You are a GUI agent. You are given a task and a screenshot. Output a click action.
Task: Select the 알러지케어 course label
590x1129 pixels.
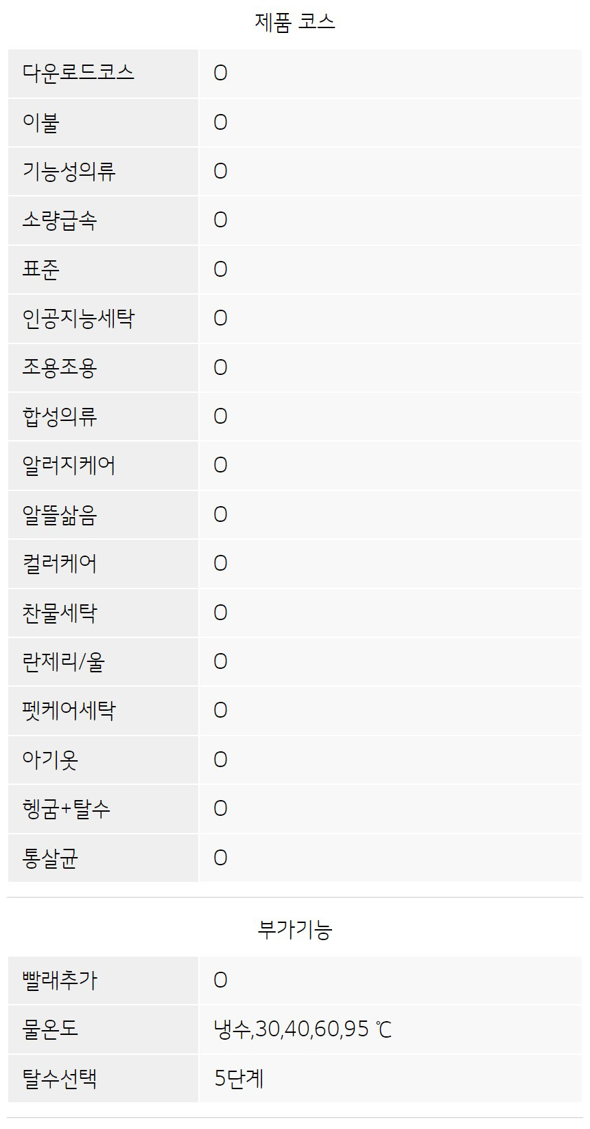[69, 465]
